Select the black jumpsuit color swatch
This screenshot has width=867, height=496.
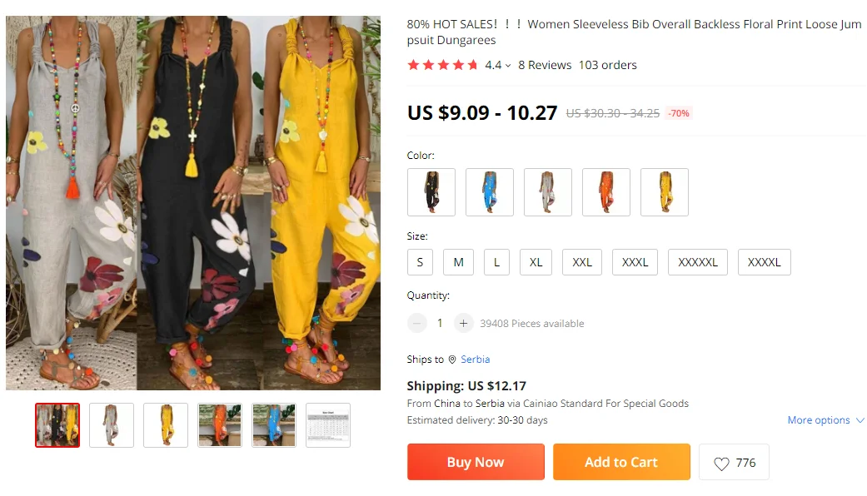point(431,192)
